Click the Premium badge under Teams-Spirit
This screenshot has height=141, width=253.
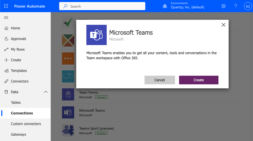(101, 133)
